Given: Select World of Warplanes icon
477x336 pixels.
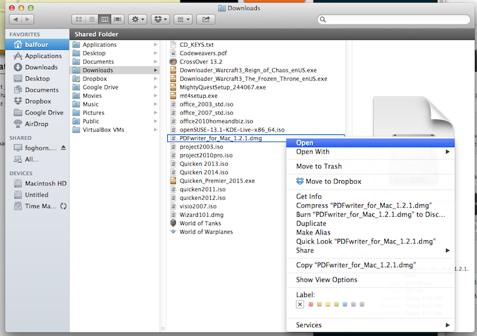Looking at the screenshot, I should coord(173,232).
